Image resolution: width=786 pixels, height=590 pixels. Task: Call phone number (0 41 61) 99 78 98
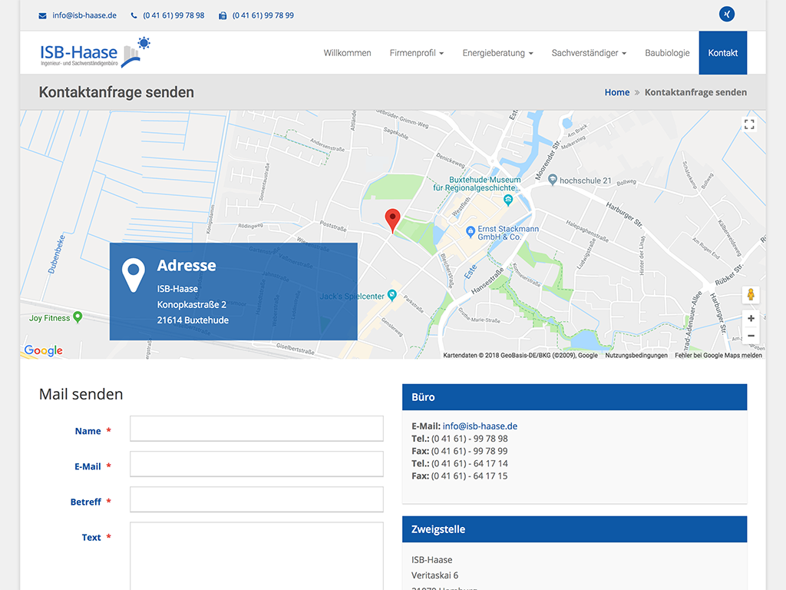(173, 15)
